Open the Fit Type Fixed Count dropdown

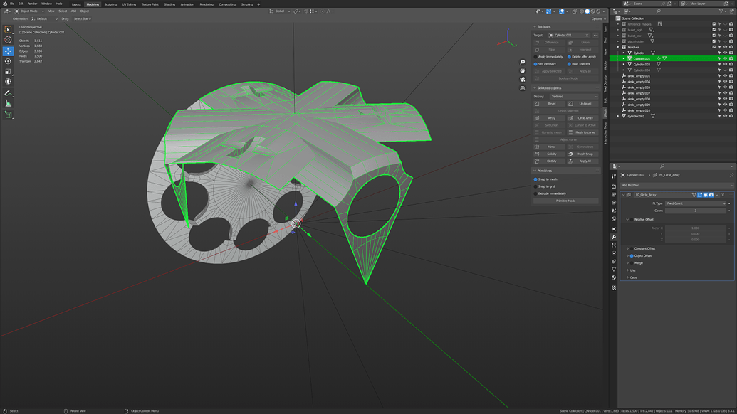[695, 203]
